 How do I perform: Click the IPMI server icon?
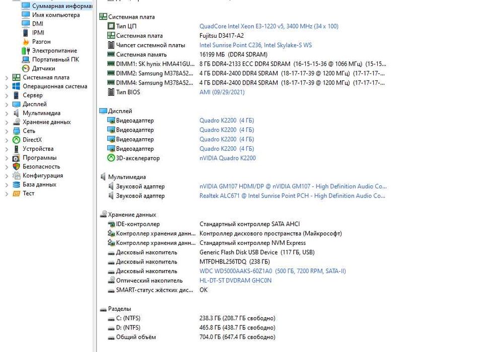(26, 33)
